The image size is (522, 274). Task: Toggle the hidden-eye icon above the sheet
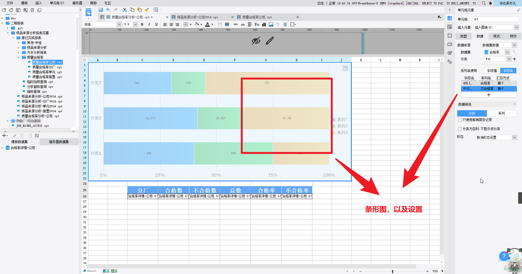[256, 41]
